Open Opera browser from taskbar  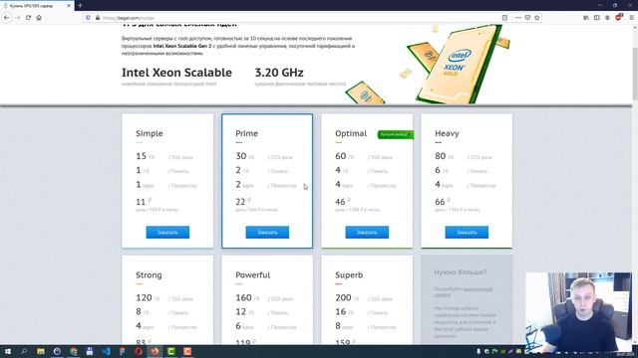coord(139,351)
